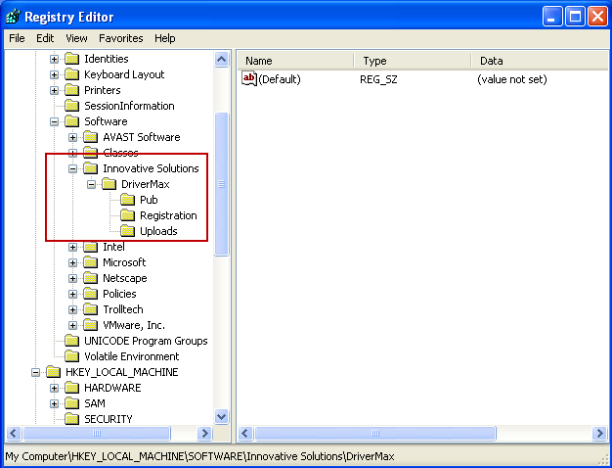Image resolution: width=612 pixels, height=468 pixels.
Task: Click the AVAST Software folder icon
Action: (x=91, y=137)
